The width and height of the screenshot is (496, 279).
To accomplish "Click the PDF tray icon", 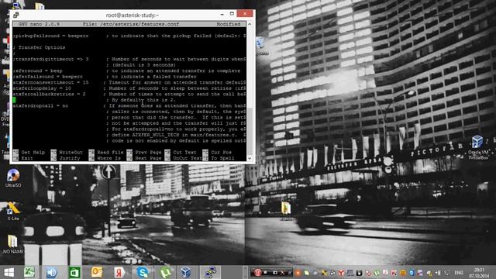I will pos(385,273).
